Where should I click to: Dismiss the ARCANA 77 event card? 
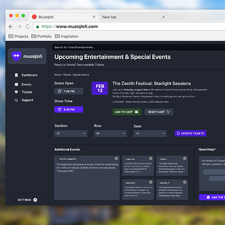184,182
